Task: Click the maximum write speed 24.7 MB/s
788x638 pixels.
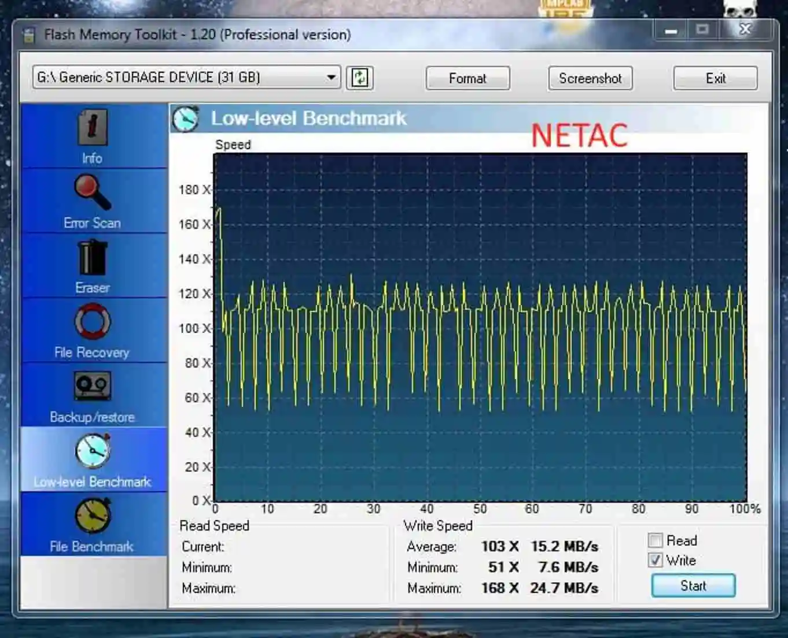Action: 564,588
